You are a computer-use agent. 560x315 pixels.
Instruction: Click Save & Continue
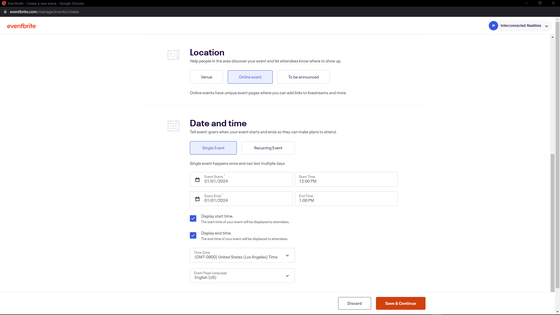pos(400,303)
